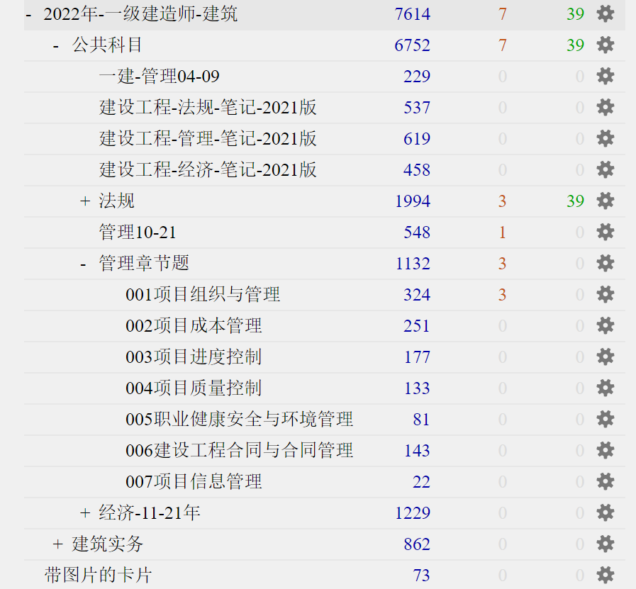Open gear for 建设工程-管理-笔记-2021版
This screenshot has width=636, height=589.
(x=606, y=139)
